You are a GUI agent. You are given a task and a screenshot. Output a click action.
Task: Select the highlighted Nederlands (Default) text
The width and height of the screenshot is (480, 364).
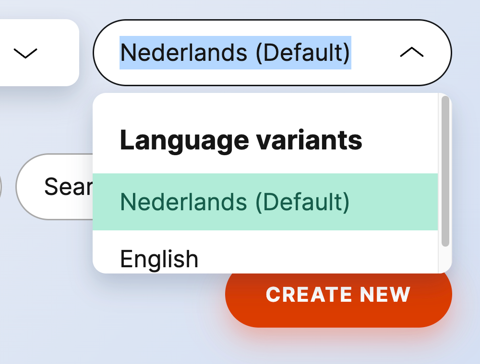[x=235, y=52]
